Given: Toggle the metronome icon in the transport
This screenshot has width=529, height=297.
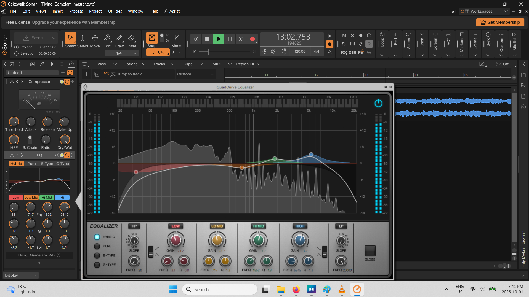Looking at the screenshot, I should [329, 52].
